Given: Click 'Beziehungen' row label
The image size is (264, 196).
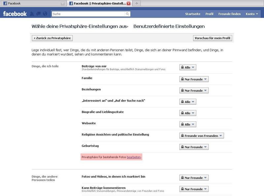Looking at the screenshot, I should tap(91, 89).
